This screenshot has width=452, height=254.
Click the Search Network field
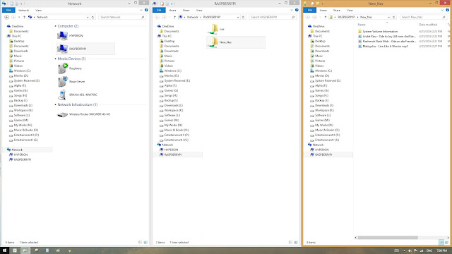[121, 17]
